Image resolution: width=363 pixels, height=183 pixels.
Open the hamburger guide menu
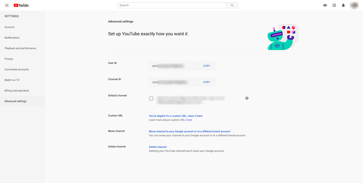click(x=7, y=5)
